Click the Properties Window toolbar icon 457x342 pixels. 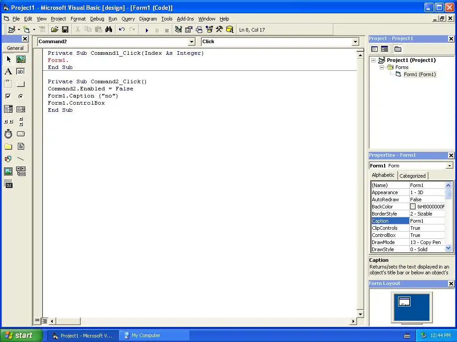click(189, 29)
